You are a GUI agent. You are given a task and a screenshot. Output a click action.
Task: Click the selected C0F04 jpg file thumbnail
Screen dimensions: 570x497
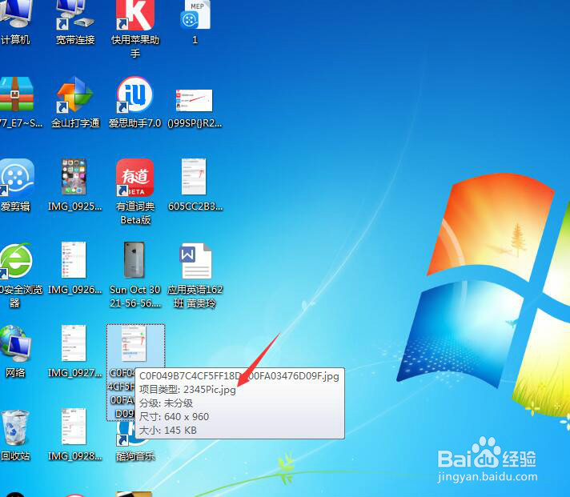point(134,343)
